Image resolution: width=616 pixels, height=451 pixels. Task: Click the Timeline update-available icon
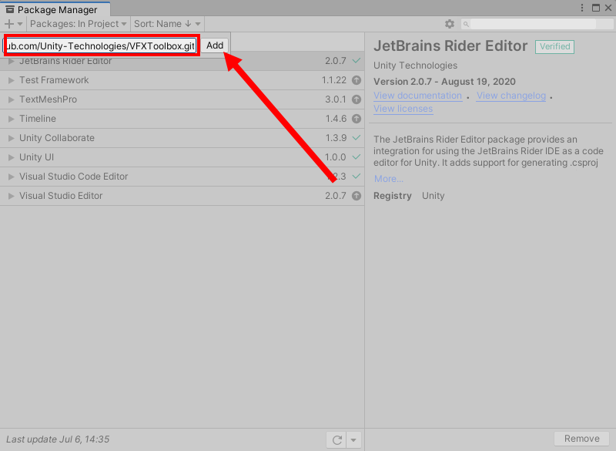click(x=357, y=119)
